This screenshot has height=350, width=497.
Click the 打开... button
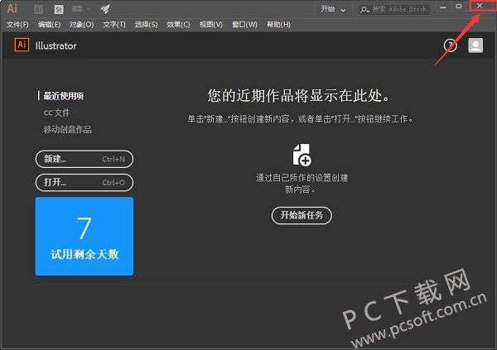(x=84, y=182)
